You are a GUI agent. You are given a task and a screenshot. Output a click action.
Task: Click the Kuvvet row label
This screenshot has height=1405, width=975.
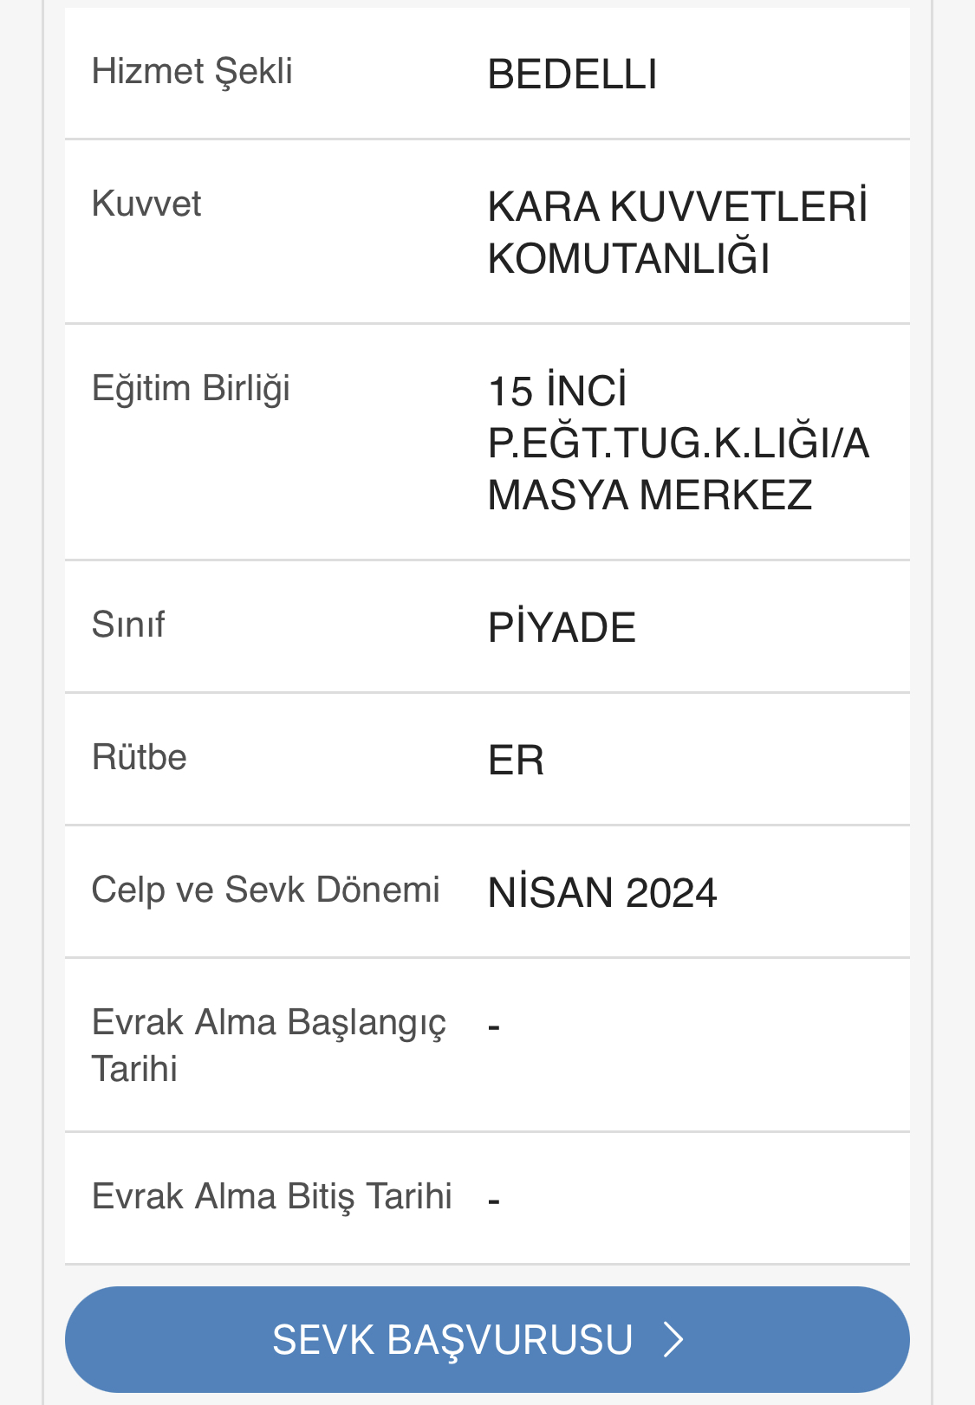[x=146, y=204]
